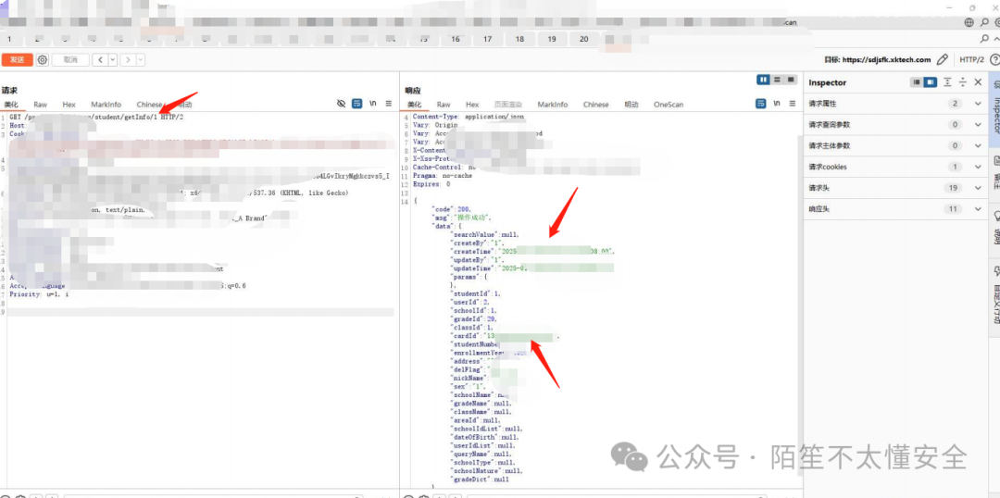Switch the response pane to the Raw view
Image resolution: width=1000 pixels, height=498 pixels.
[444, 105]
